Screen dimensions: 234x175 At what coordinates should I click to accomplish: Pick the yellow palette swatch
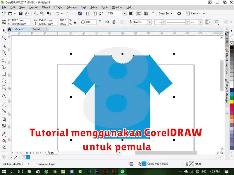(232, 101)
